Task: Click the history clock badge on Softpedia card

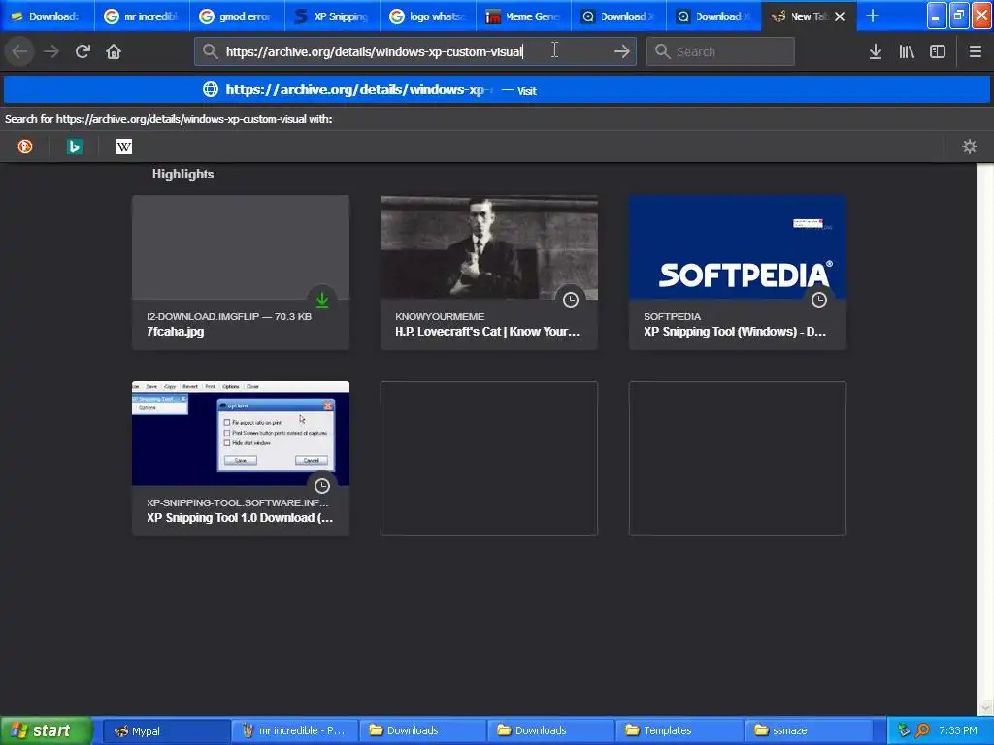Action: 819,300
